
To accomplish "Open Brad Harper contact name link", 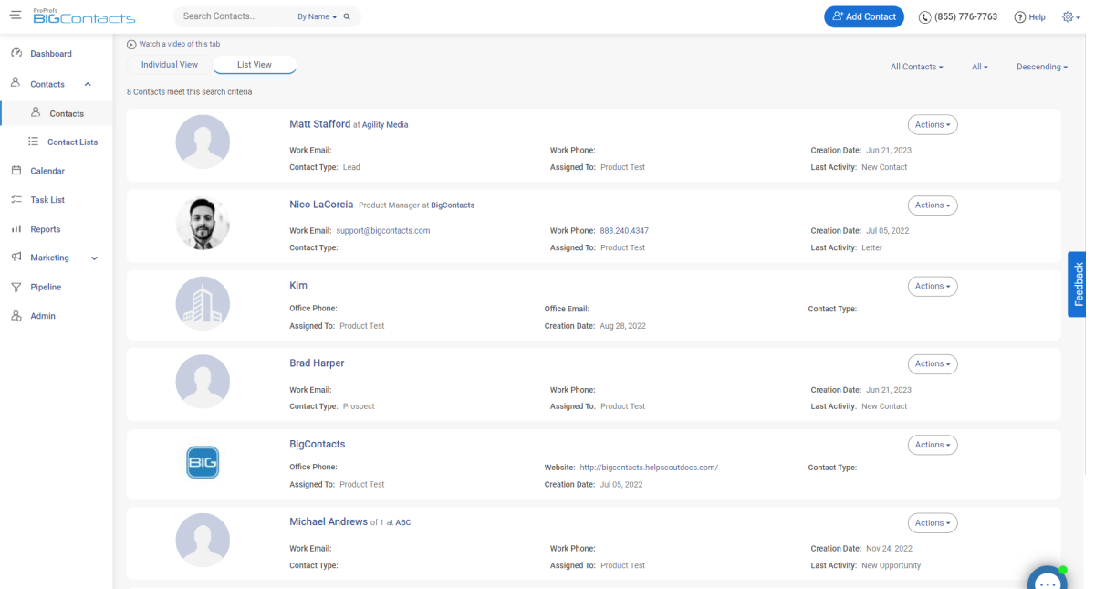I will coord(317,363).
